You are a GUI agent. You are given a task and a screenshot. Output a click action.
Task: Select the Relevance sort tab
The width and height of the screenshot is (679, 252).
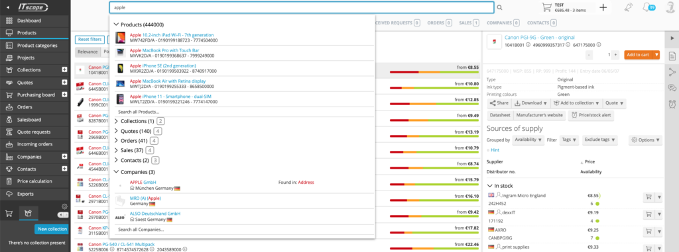click(x=88, y=52)
